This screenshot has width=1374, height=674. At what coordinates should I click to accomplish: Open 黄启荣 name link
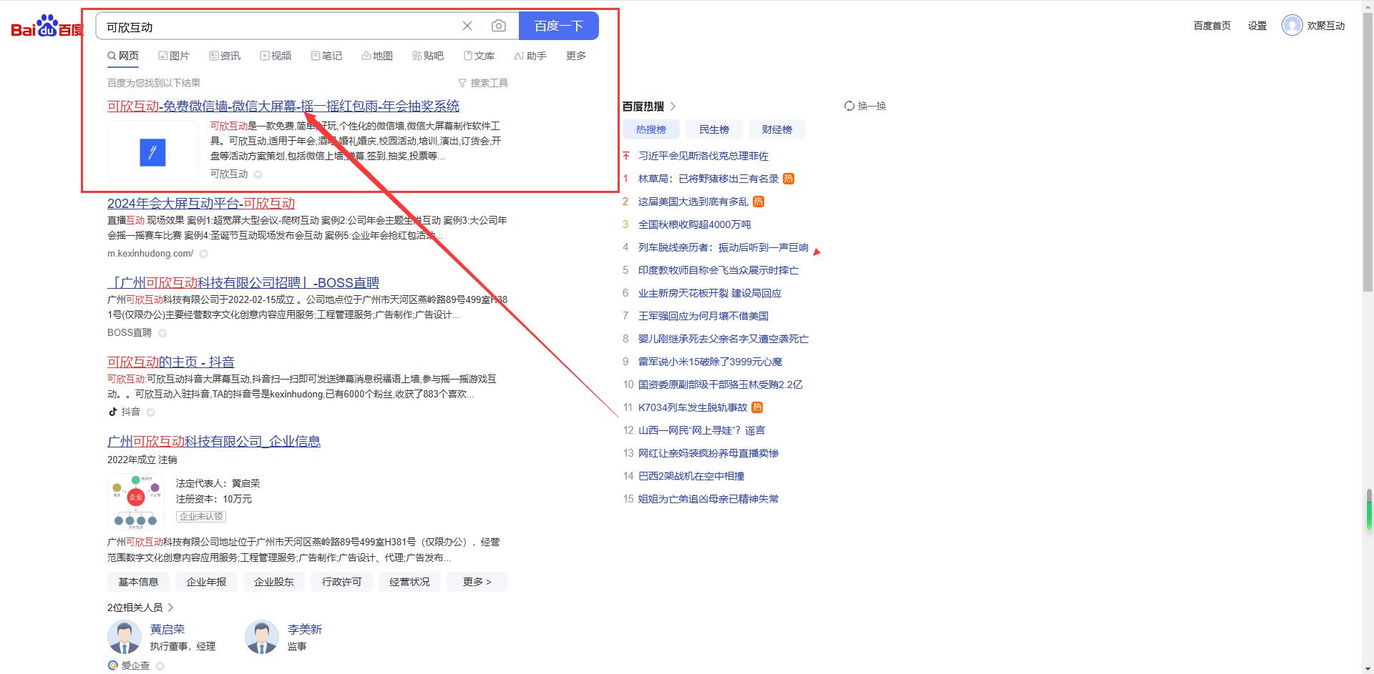[x=167, y=629]
